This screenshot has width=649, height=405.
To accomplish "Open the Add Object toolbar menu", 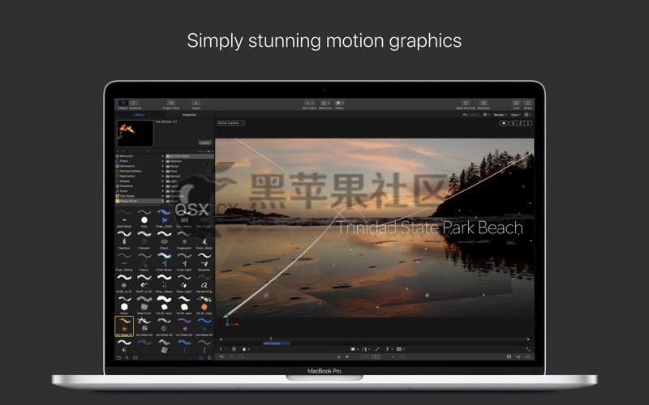I will (x=310, y=104).
